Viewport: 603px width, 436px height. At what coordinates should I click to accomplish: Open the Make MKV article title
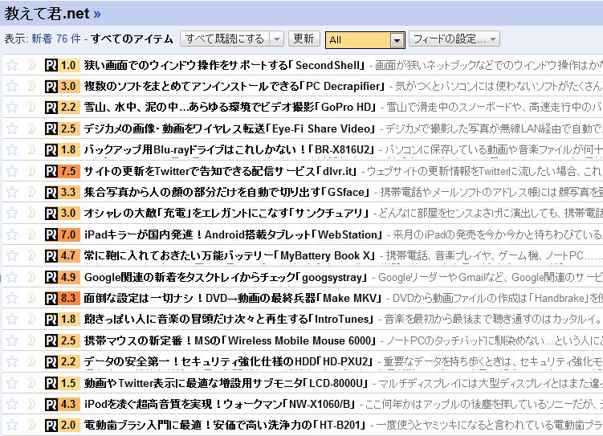233,298
